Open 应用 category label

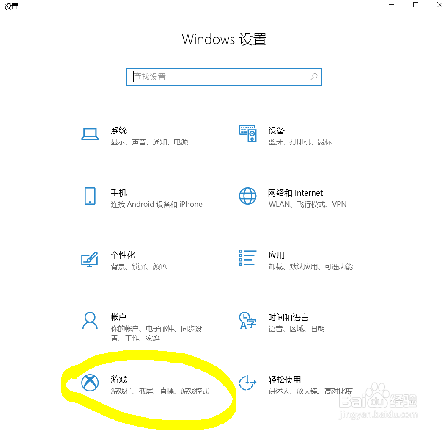click(276, 255)
